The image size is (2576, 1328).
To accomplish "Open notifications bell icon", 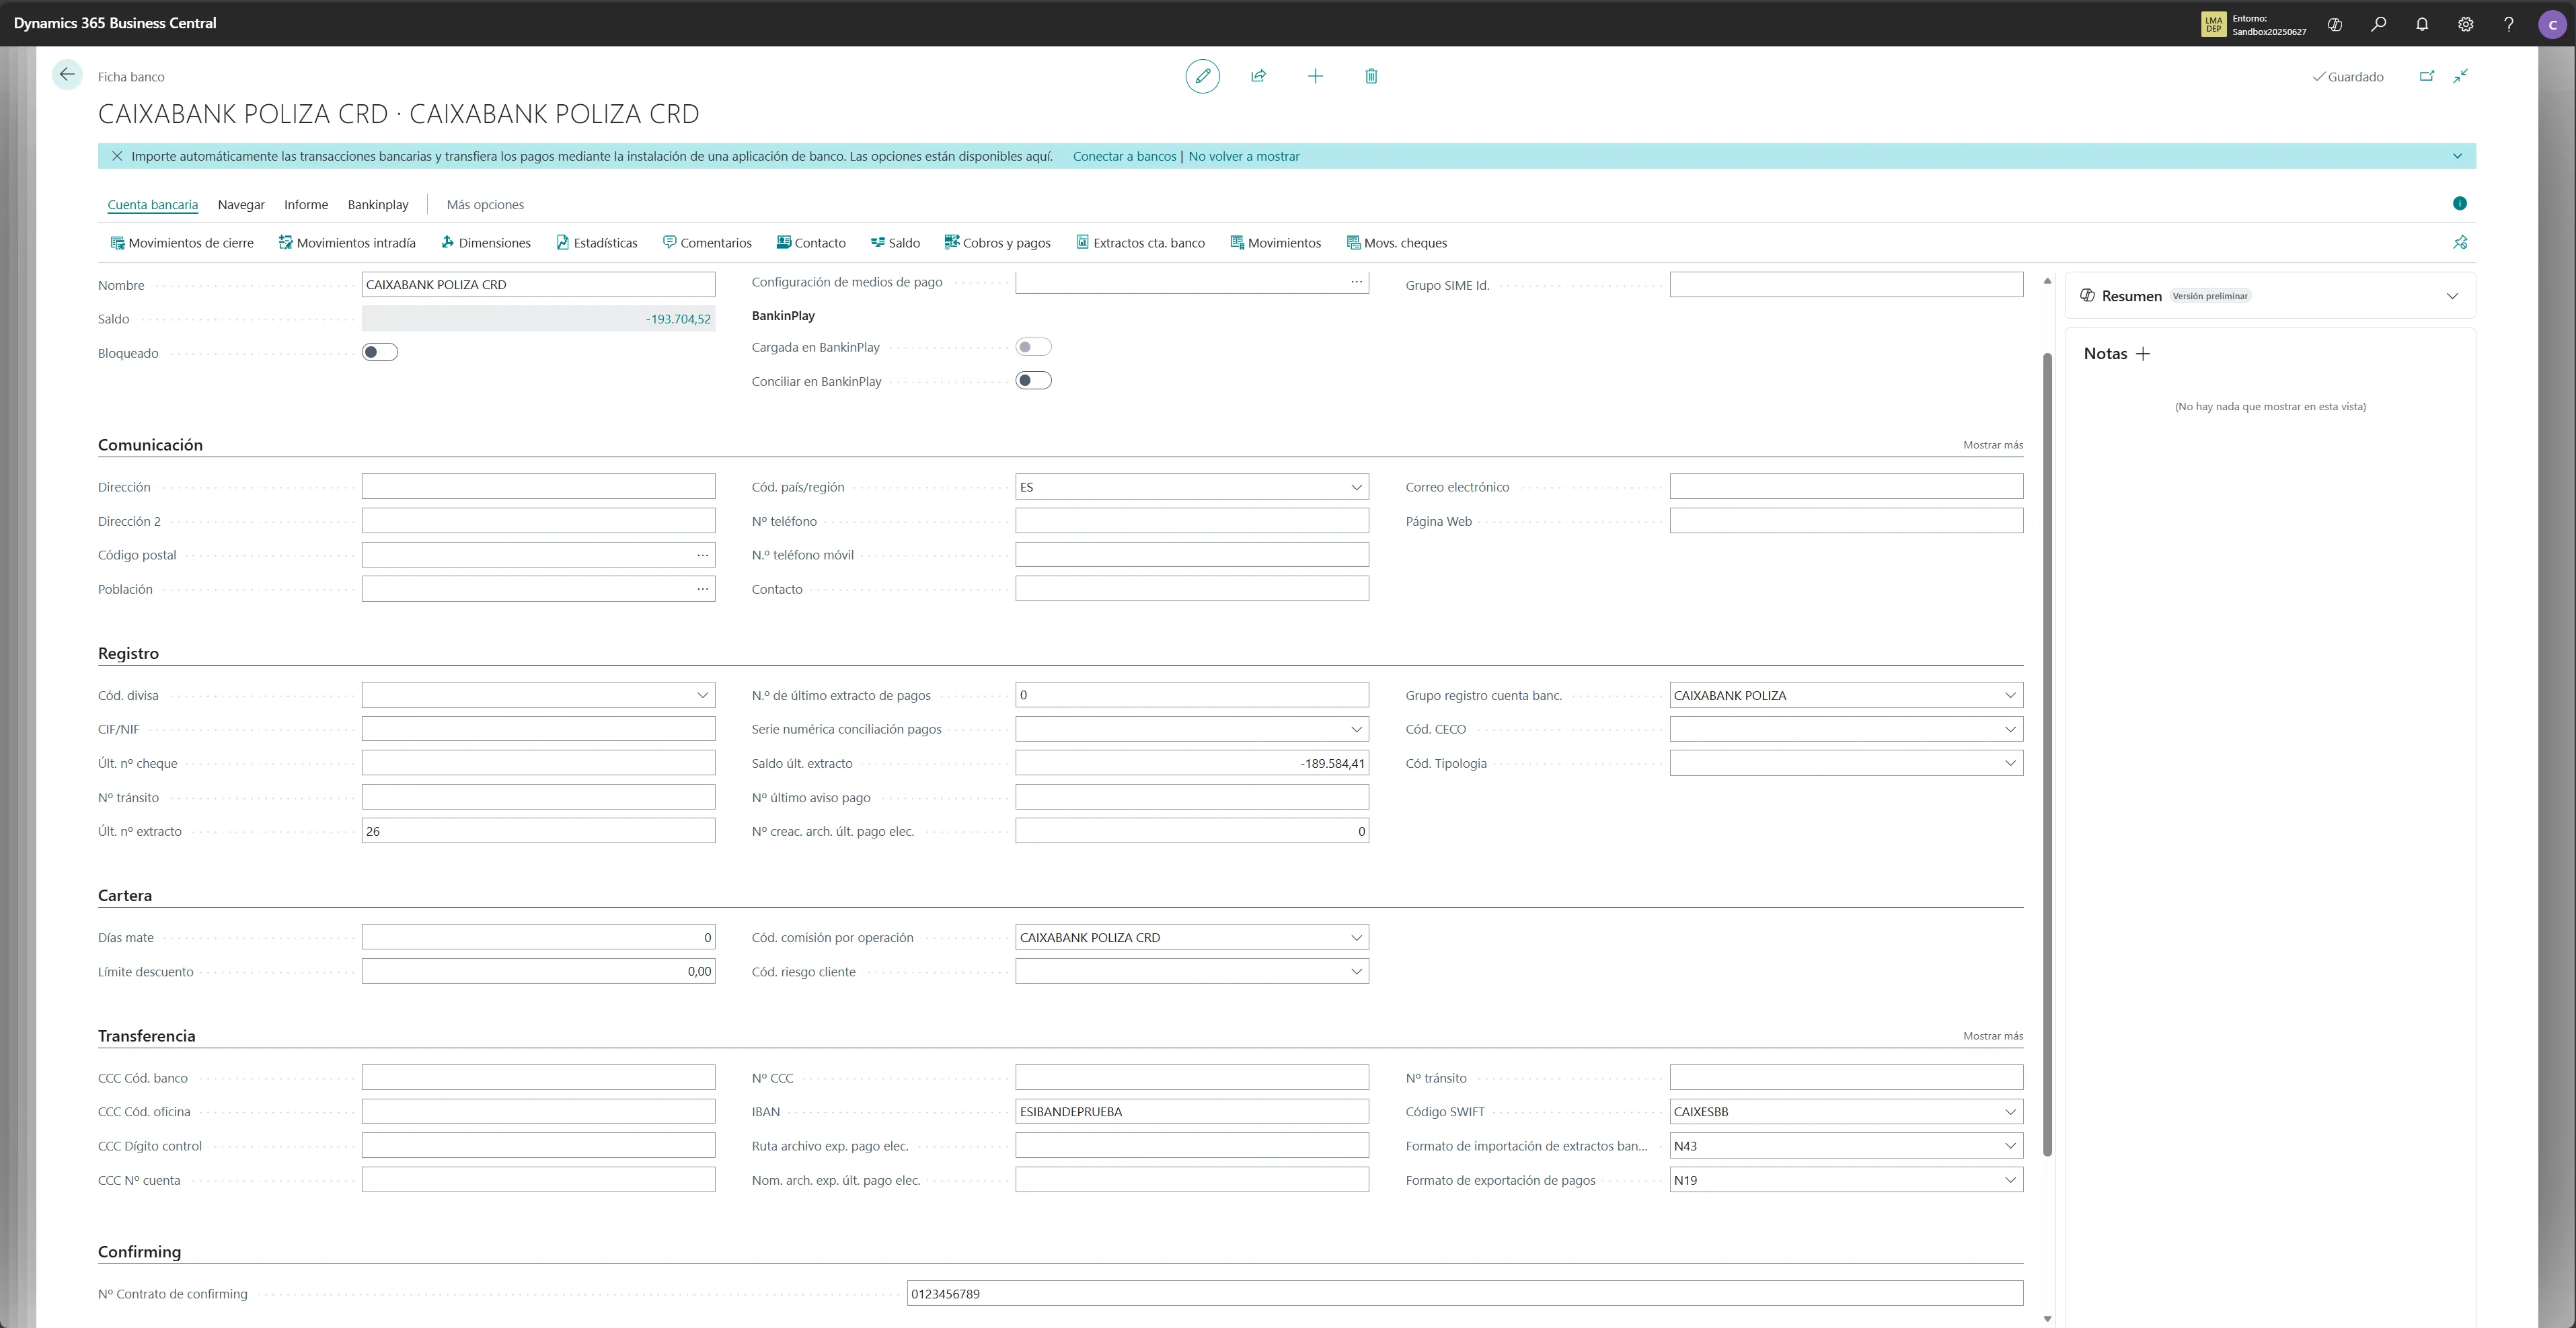I will [2422, 24].
